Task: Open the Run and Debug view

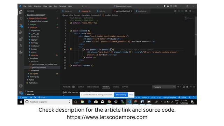Action: click(x=21, y=32)
